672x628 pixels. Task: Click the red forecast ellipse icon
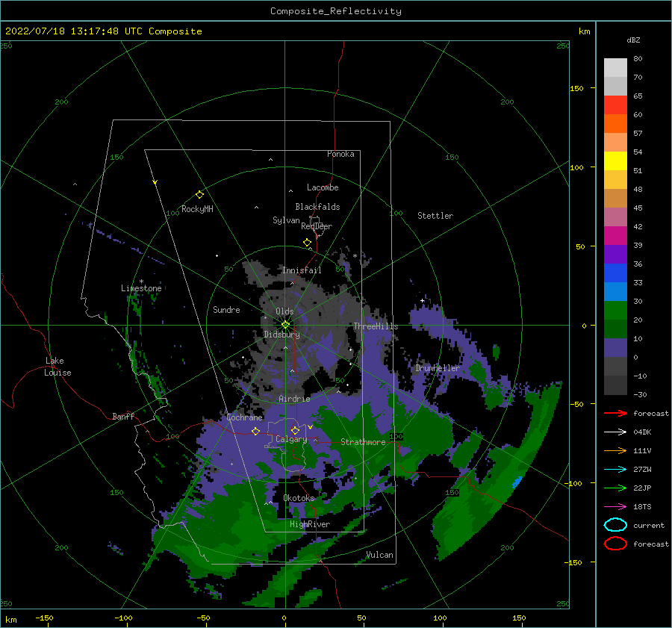pos(615,544)
